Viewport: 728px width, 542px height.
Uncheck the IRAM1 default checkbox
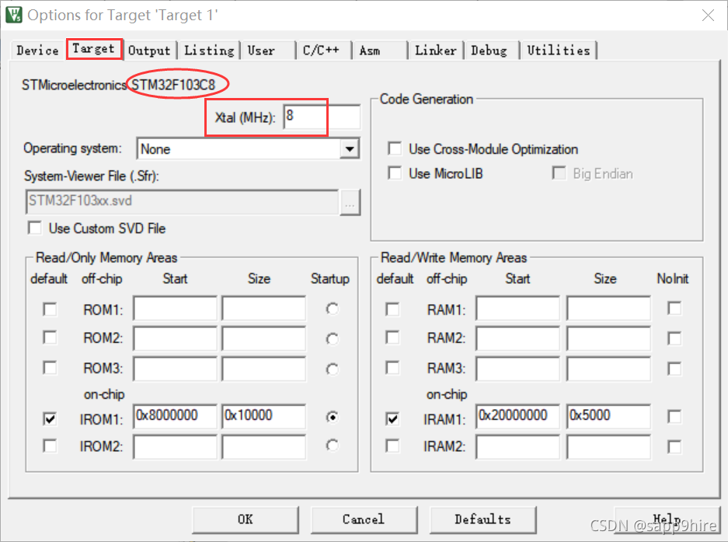392,419
